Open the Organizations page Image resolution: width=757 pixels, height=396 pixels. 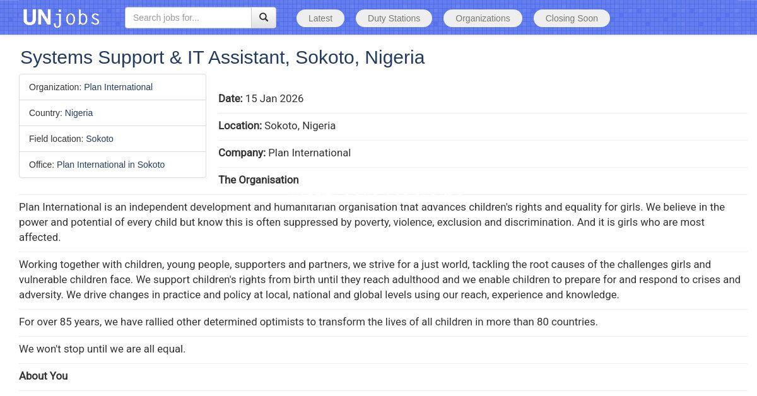coord(483,18)
